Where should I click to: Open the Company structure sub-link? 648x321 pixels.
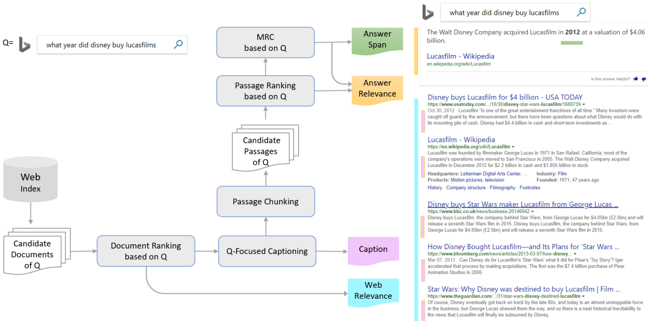click(465, 188)
